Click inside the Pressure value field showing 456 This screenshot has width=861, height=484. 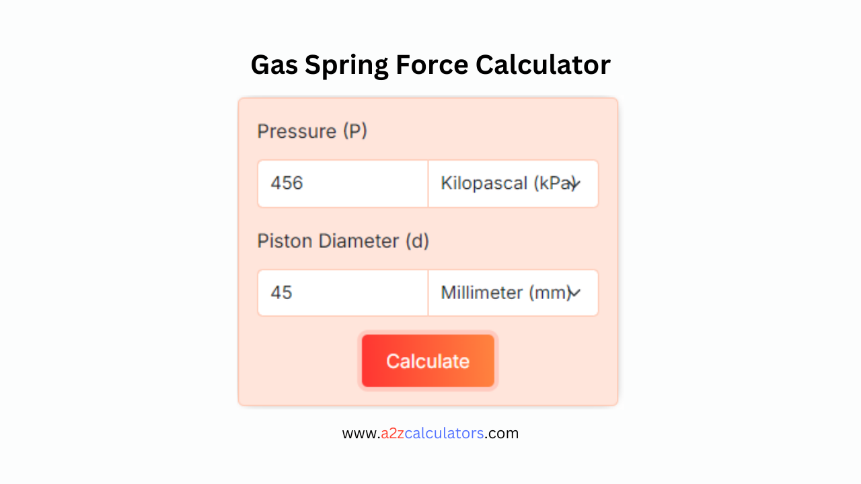pyautogui.click(x=342, y=184)
